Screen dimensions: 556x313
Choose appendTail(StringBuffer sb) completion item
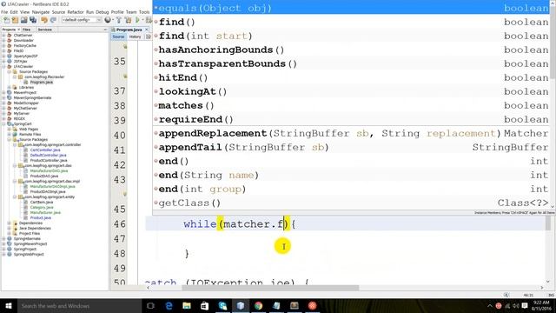click(x=351, y=147)
